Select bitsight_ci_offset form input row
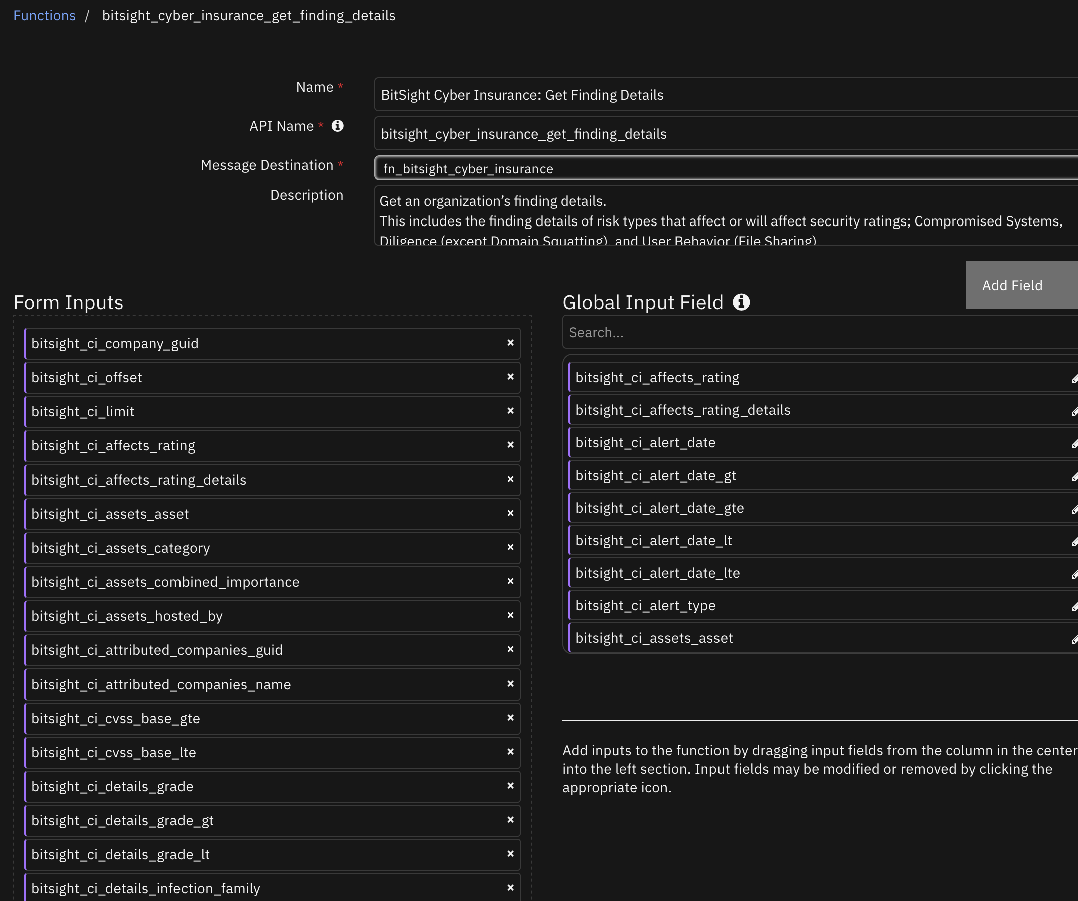 click(272, 378)
